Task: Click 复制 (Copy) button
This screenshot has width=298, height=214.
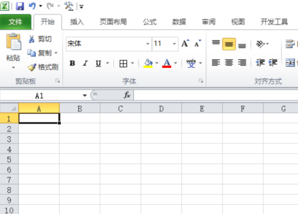Action: [x=40, y=53]
